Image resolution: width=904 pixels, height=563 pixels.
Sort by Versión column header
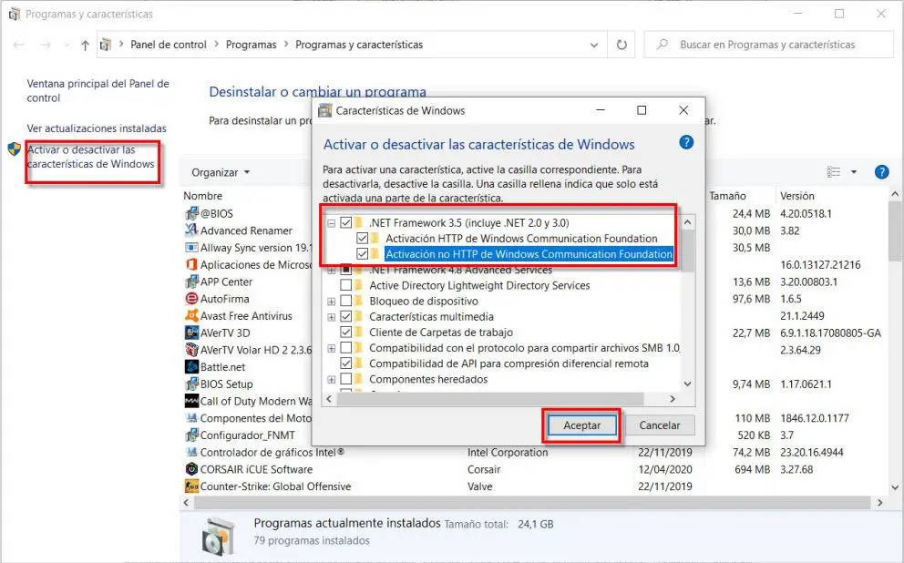[797, 196]
